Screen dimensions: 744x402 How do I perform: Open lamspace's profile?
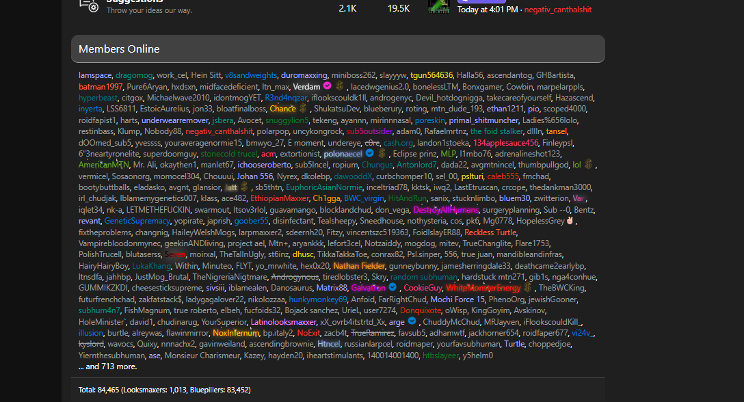point(95,75)
